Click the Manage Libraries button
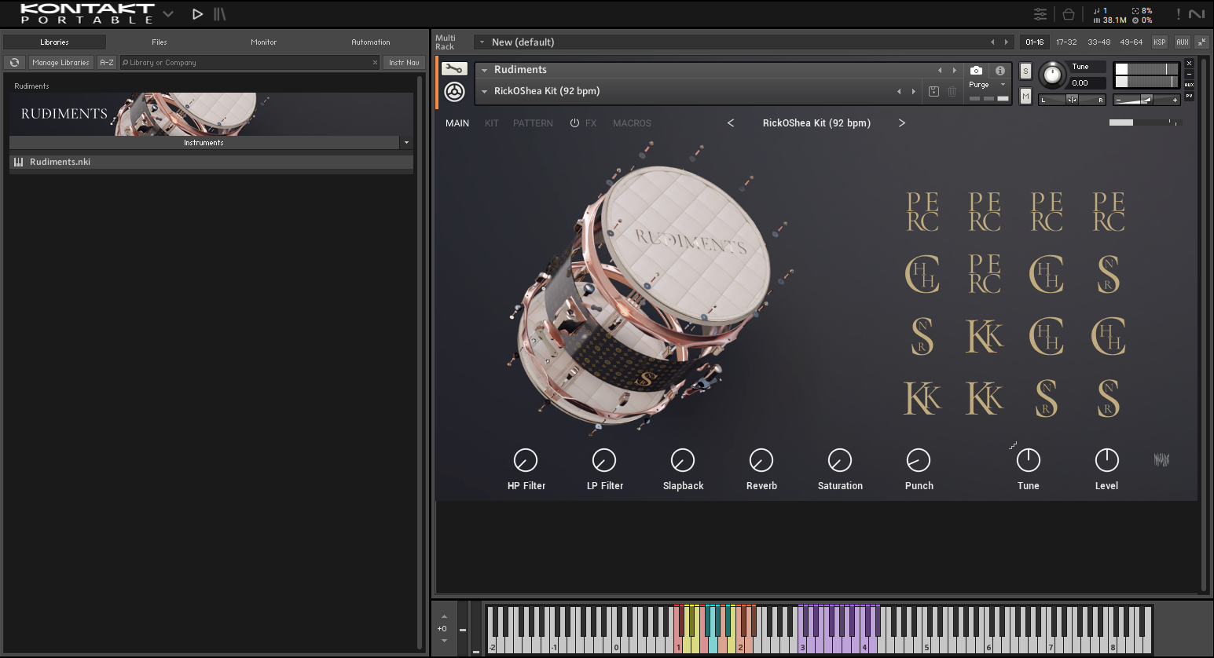The image size is (1214, 658). click(x=61, y=63)
